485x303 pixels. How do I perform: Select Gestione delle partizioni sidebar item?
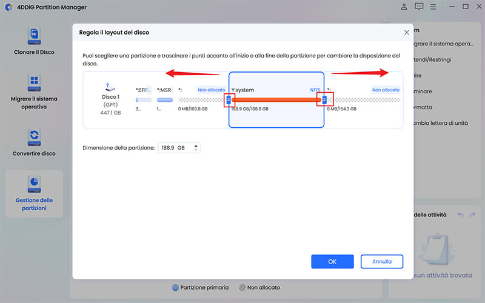click(x=34, y=193)
